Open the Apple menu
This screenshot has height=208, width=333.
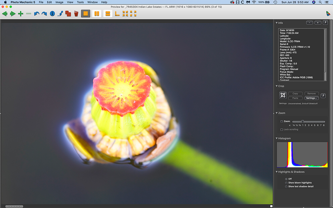tap(5, 2)
